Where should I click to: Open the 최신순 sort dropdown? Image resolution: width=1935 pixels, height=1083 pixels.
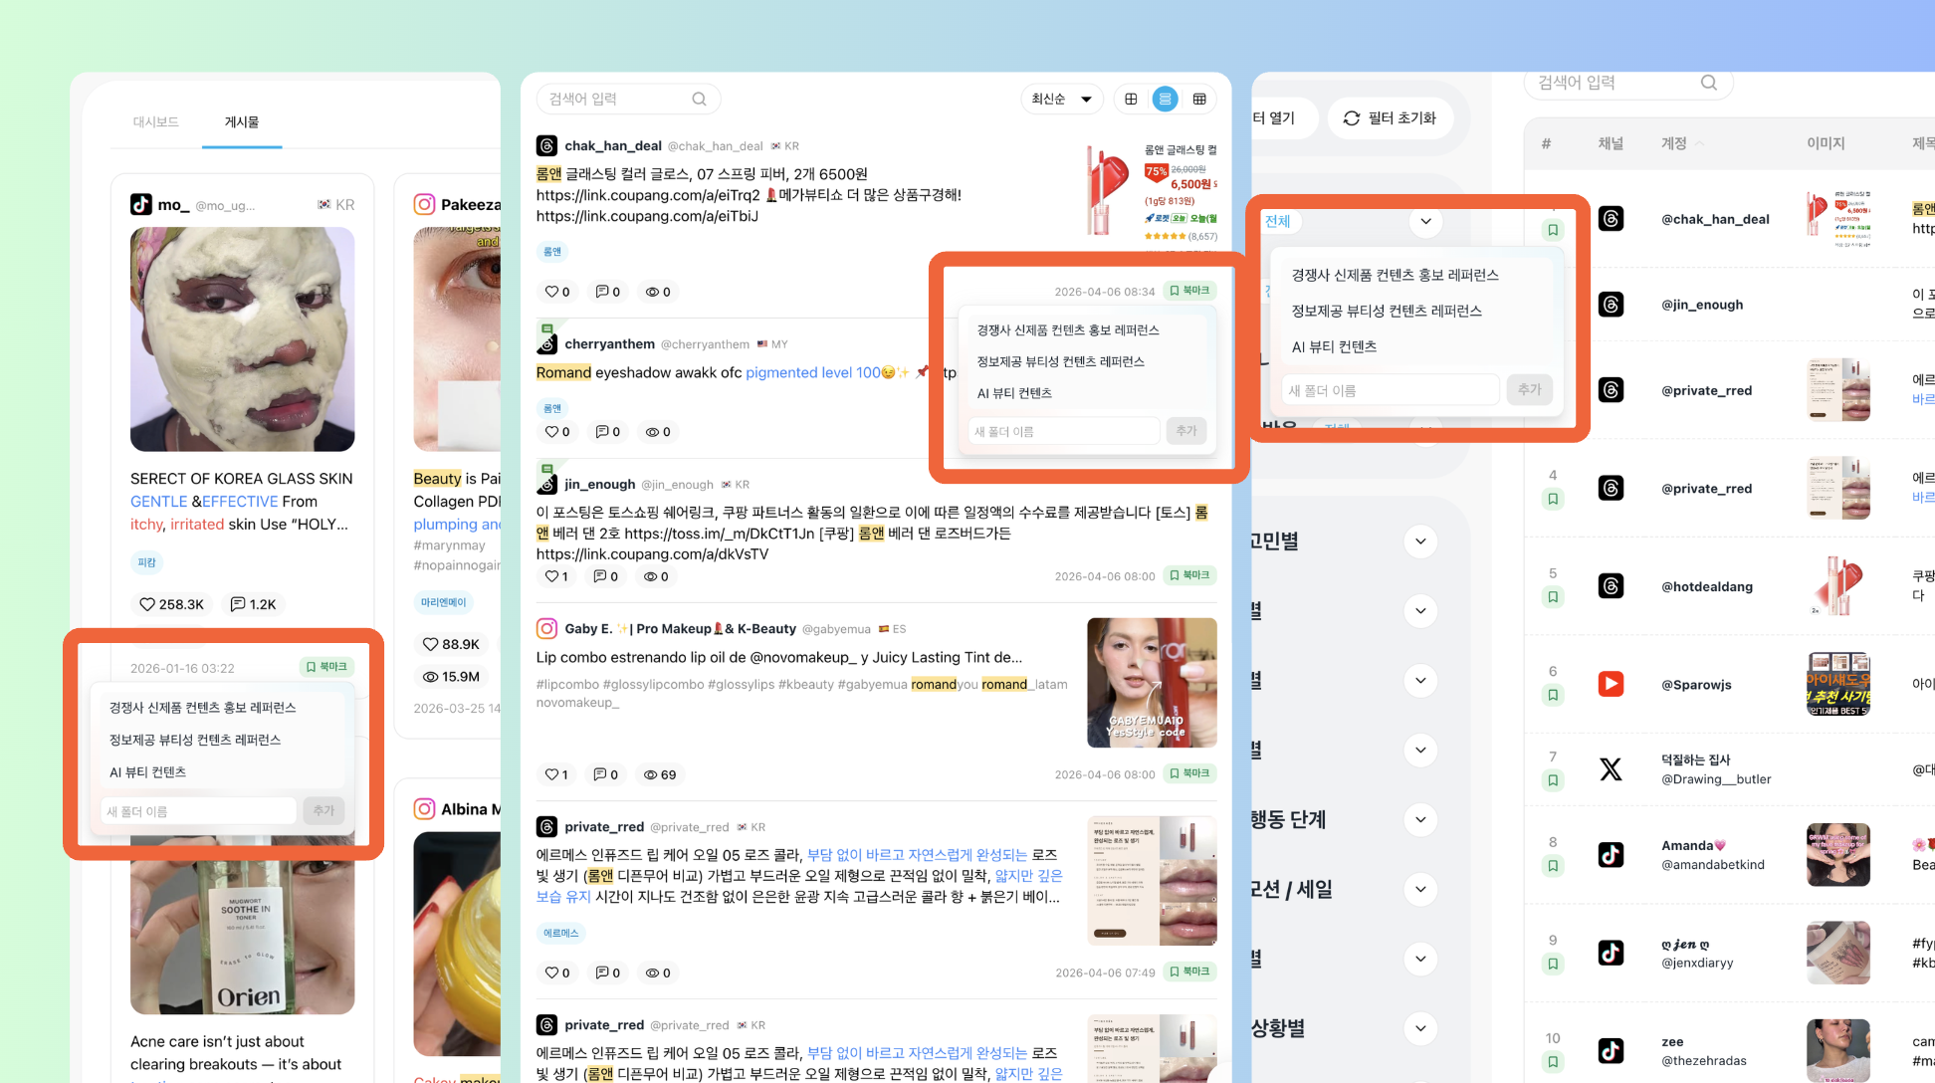coord(1061,99)
